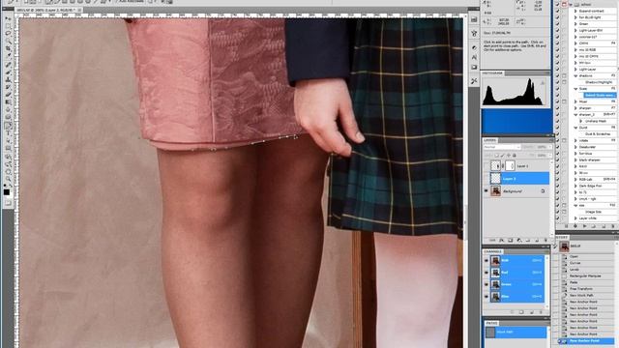Play the selected action
Image resolution: width=619 pixels, height=348 pixels.
pyautogui.click(x=584, y=226)
